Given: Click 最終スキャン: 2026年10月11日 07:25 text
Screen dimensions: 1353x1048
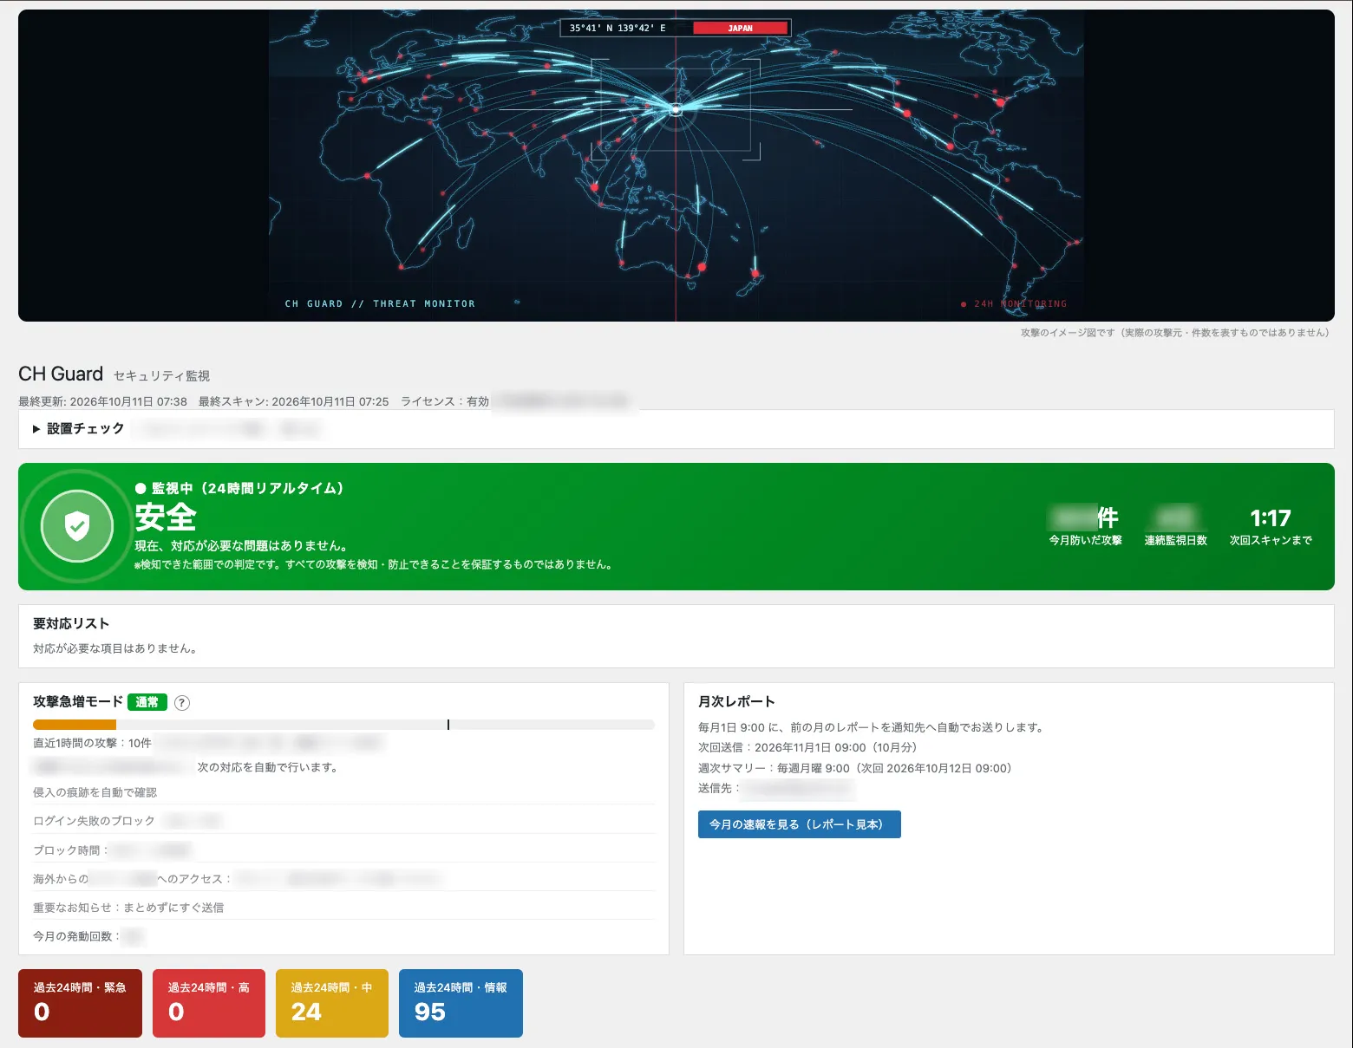Looking at the screenshot, I should [x=293, y=401].
